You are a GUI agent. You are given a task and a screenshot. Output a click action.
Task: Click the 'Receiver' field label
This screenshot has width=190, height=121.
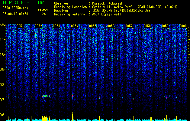pos(61,11)
